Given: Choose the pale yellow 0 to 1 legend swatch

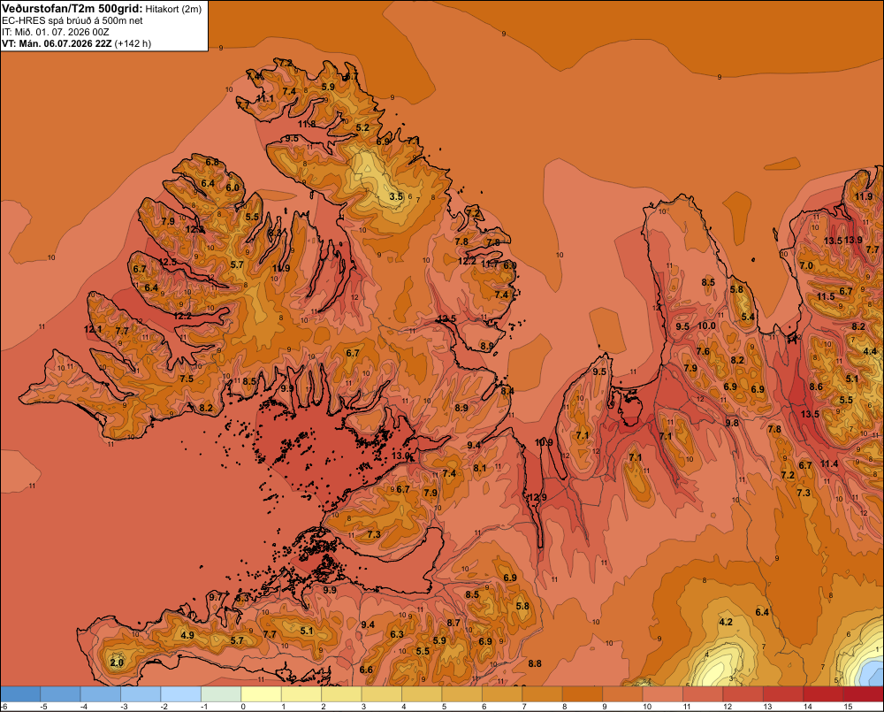Looking at the screenshot, I should point(261,693).
